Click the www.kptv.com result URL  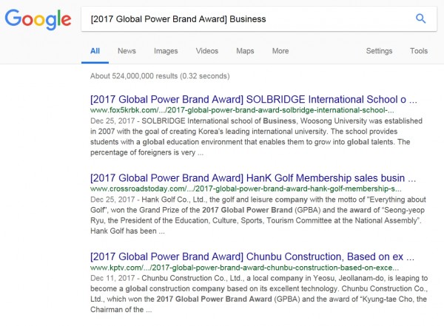click(x=244, y=268)
